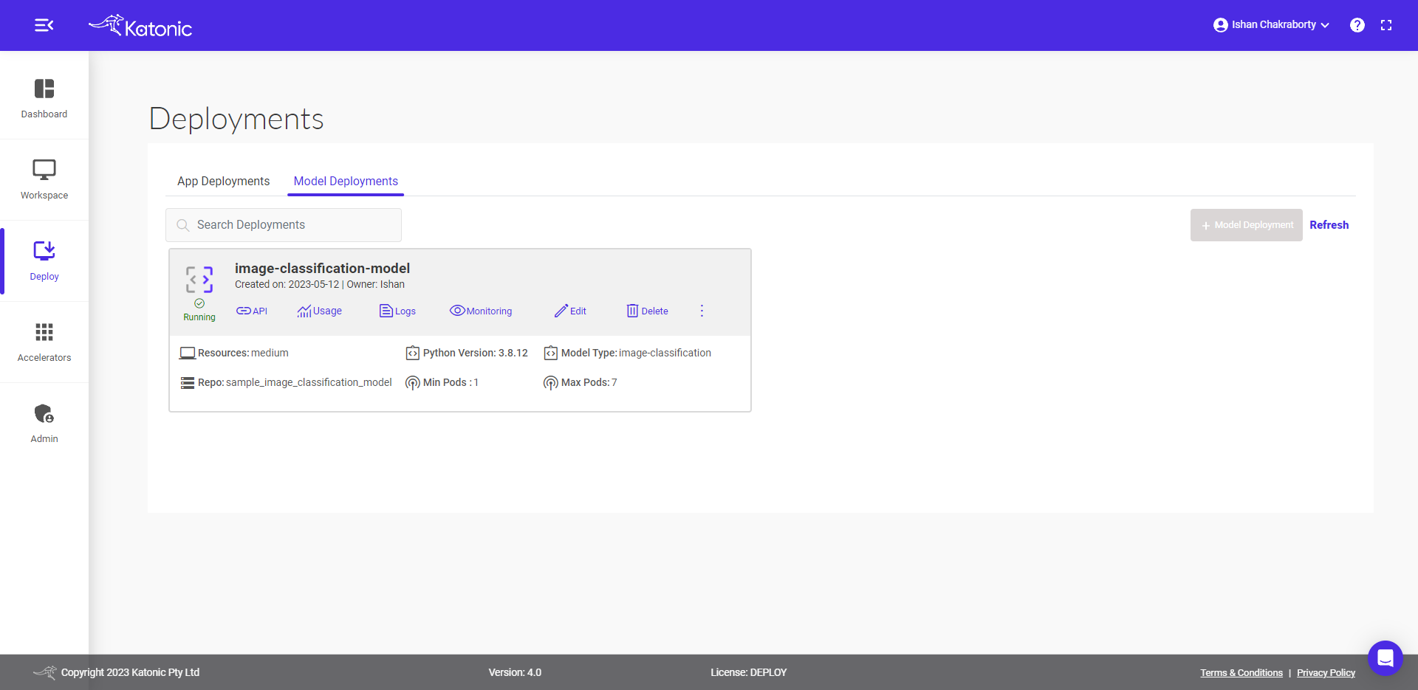Open the Terms & Conditions link
The height and width of the screenshot is (690, 1418).
[1241, 672]
